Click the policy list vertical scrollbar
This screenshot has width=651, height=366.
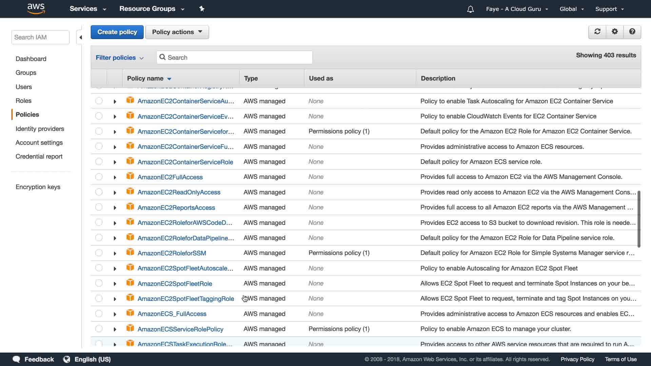click(x=639, y=219)
